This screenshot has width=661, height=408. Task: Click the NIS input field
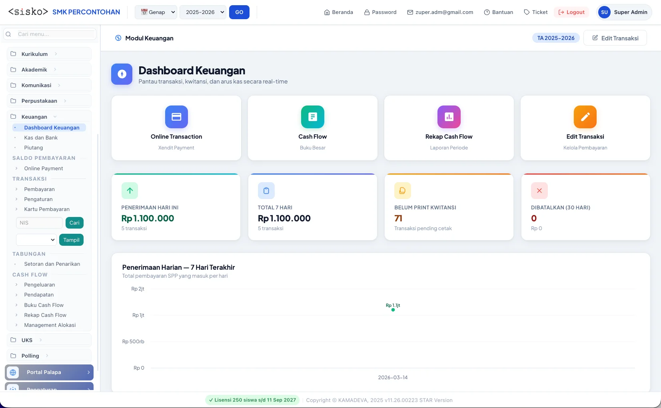pyautogui.click(x=39, y=223)
